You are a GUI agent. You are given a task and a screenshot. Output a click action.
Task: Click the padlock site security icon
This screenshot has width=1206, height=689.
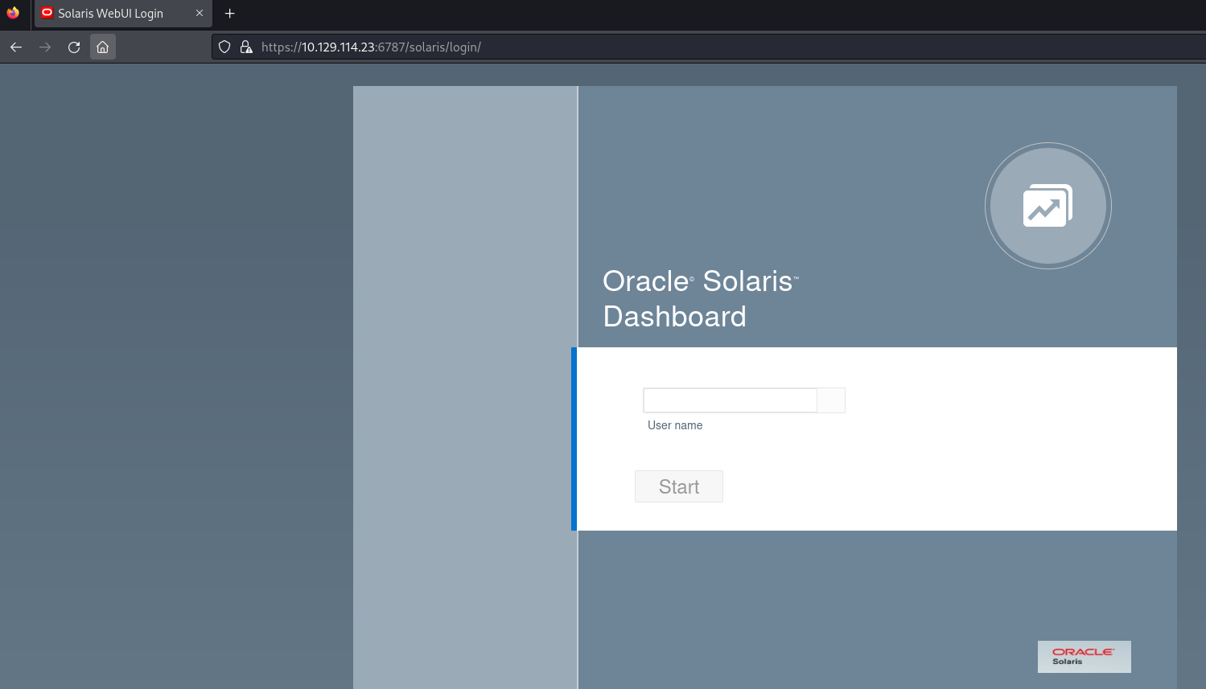246,47
